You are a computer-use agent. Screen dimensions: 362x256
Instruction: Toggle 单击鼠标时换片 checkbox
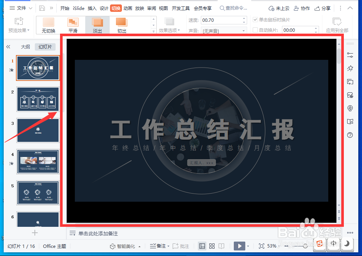[255, 20]
